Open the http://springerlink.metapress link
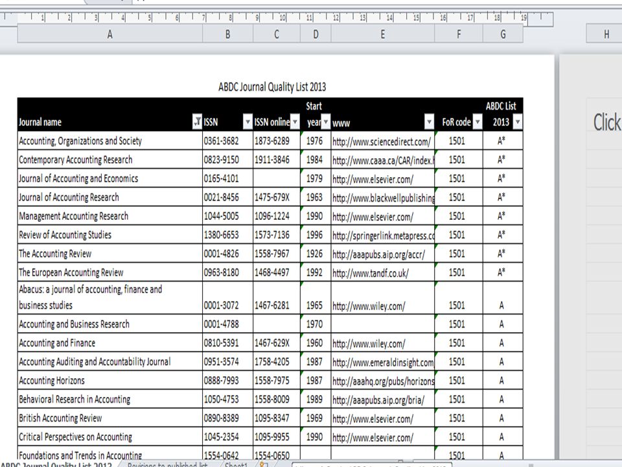 383,235
